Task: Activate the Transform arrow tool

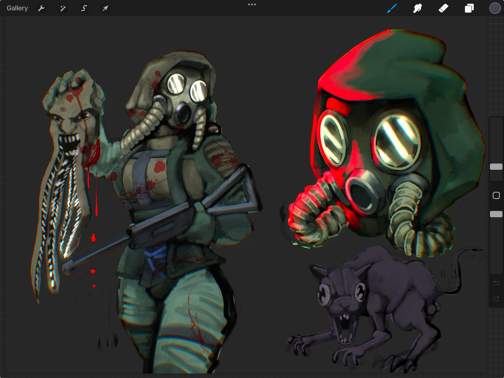Action: 105,8
